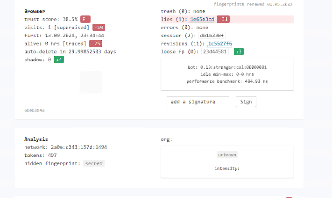Viewport: 332px width, 198px height.
Task: Click the red -10 visits badge
Action: click(x=99, y=27)
